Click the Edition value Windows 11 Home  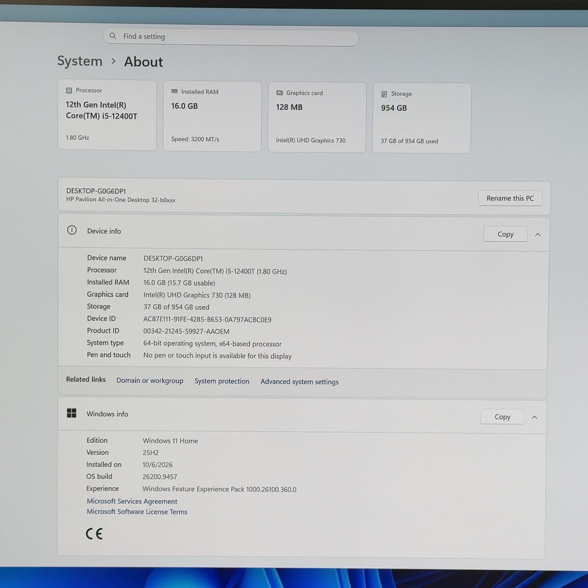click(x=170, y=441)
